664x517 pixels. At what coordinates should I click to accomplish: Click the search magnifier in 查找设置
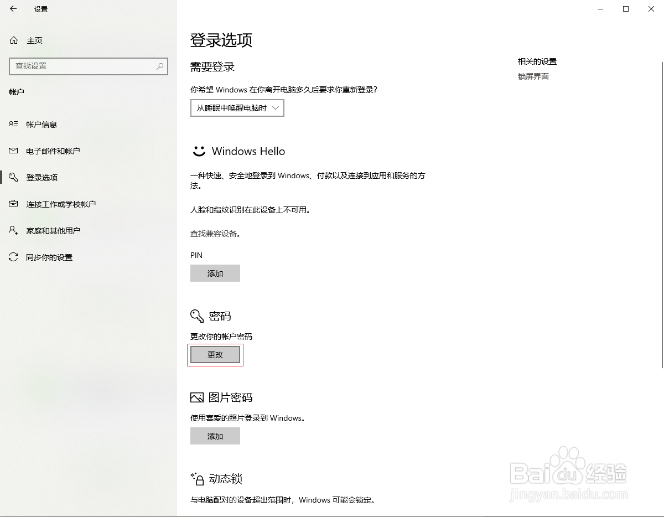[159, 66]
